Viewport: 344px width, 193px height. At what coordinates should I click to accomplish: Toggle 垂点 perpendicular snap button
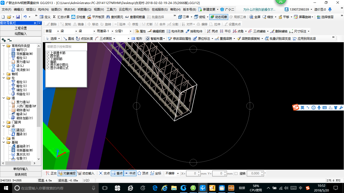(x=117, y=173)
